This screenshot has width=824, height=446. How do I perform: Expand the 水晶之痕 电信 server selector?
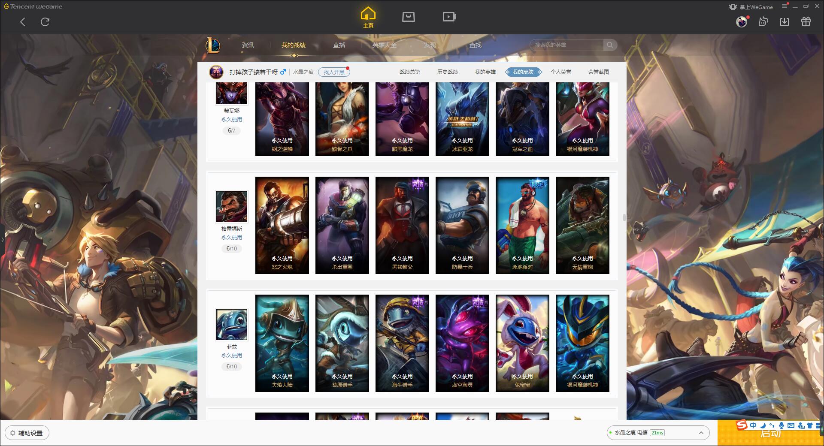657,433
